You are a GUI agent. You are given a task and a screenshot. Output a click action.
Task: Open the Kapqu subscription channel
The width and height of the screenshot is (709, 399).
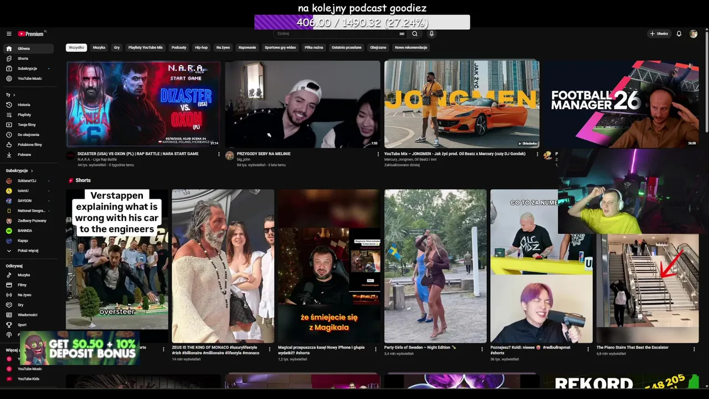click(28, 241)
